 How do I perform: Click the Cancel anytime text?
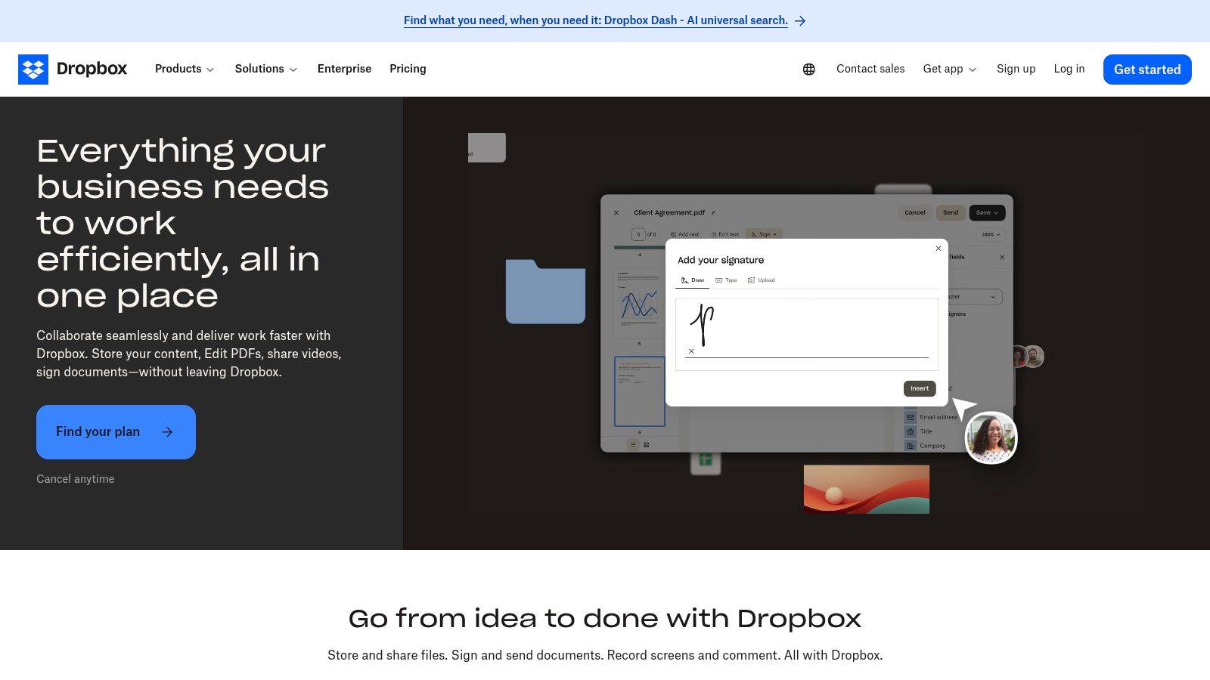coord(76,479)
